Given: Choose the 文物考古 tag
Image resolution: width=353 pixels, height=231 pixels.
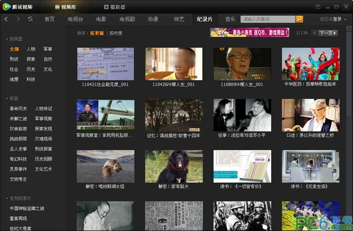Looking at the screenshot, I should tap(18, 179).
